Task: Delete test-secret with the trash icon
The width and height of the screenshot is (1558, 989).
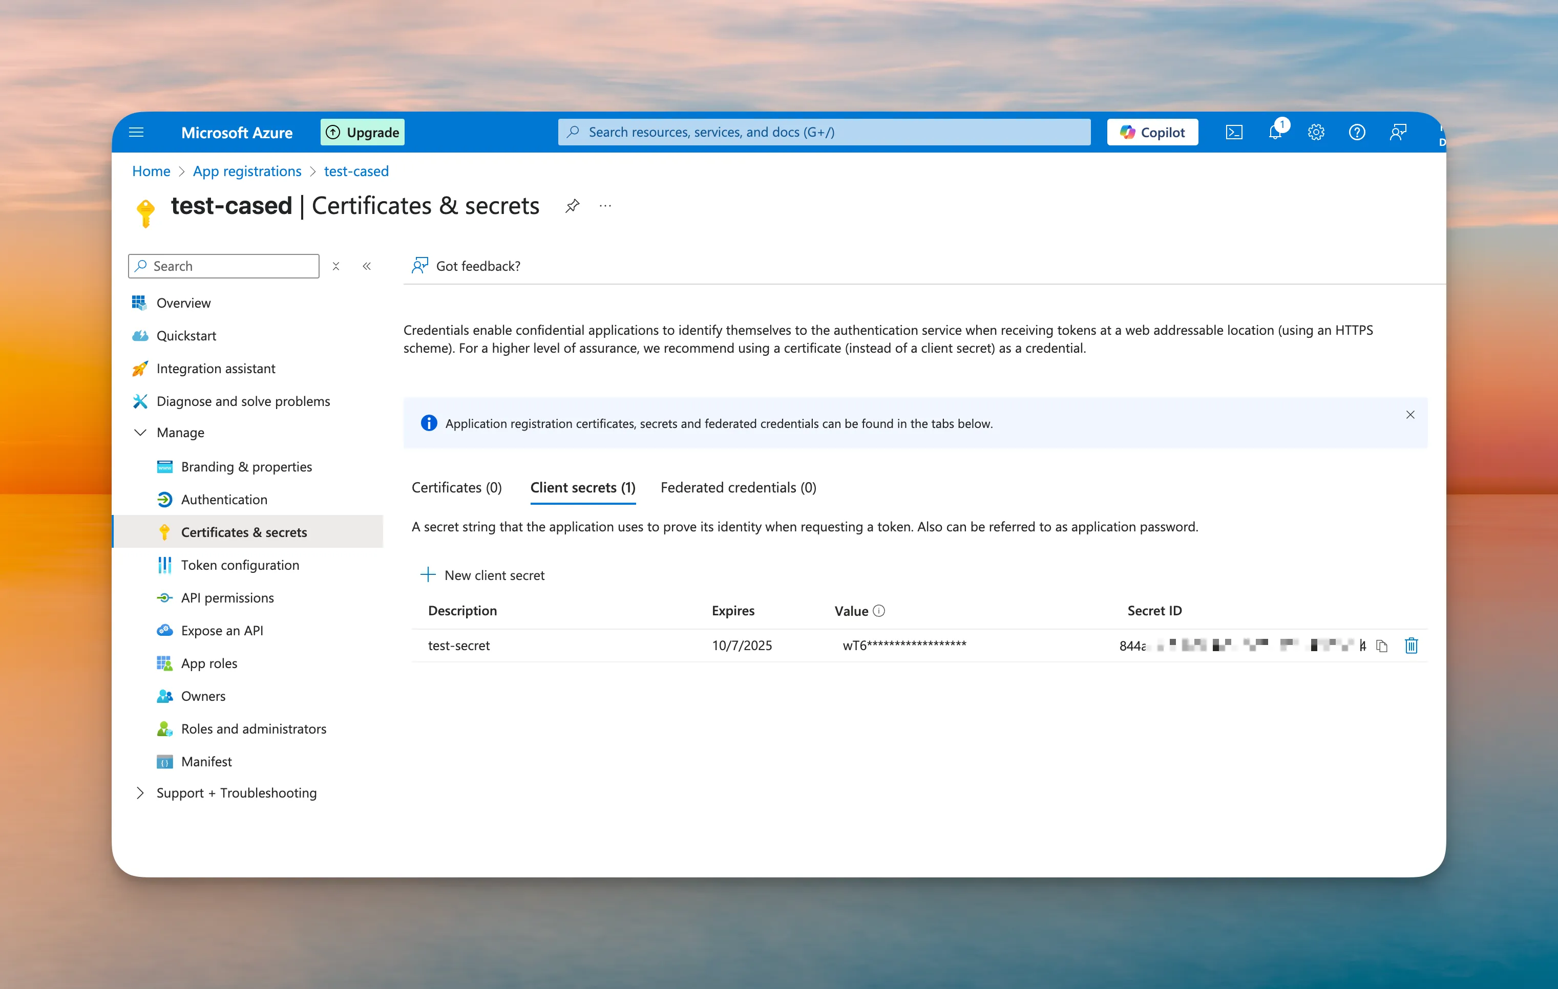Action: 1411,646
